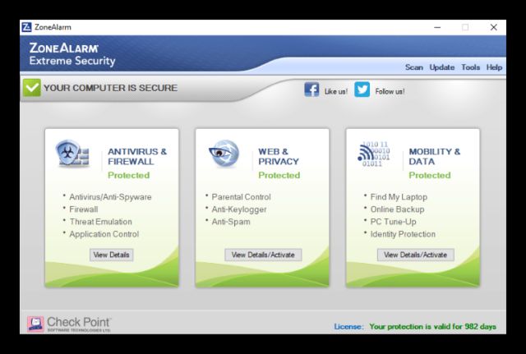
Task: Open the Help menu
Action: click(494, 67)
